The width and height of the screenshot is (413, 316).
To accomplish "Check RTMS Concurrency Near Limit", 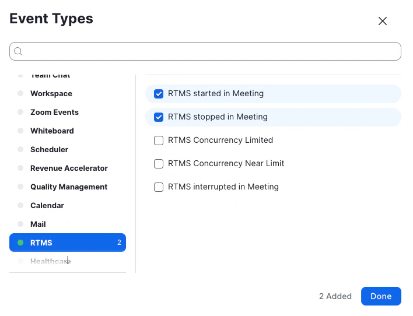I will click(x=159, y=164).
